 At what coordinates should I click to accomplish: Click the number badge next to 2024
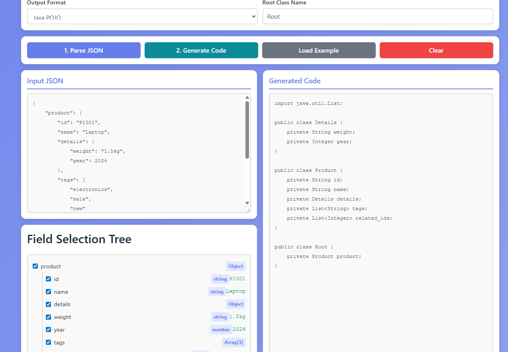tap(221, 330)
